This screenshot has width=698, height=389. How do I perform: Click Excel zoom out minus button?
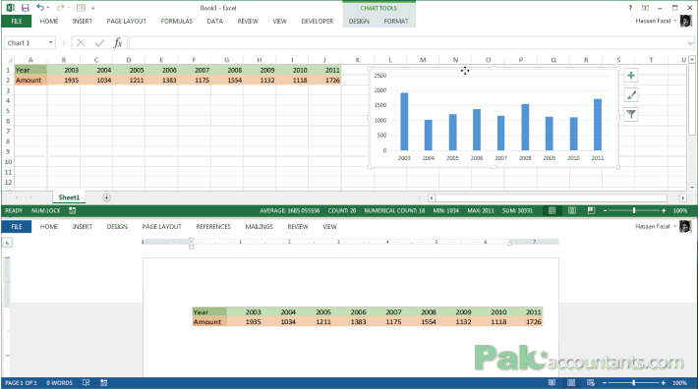(605, 210)
